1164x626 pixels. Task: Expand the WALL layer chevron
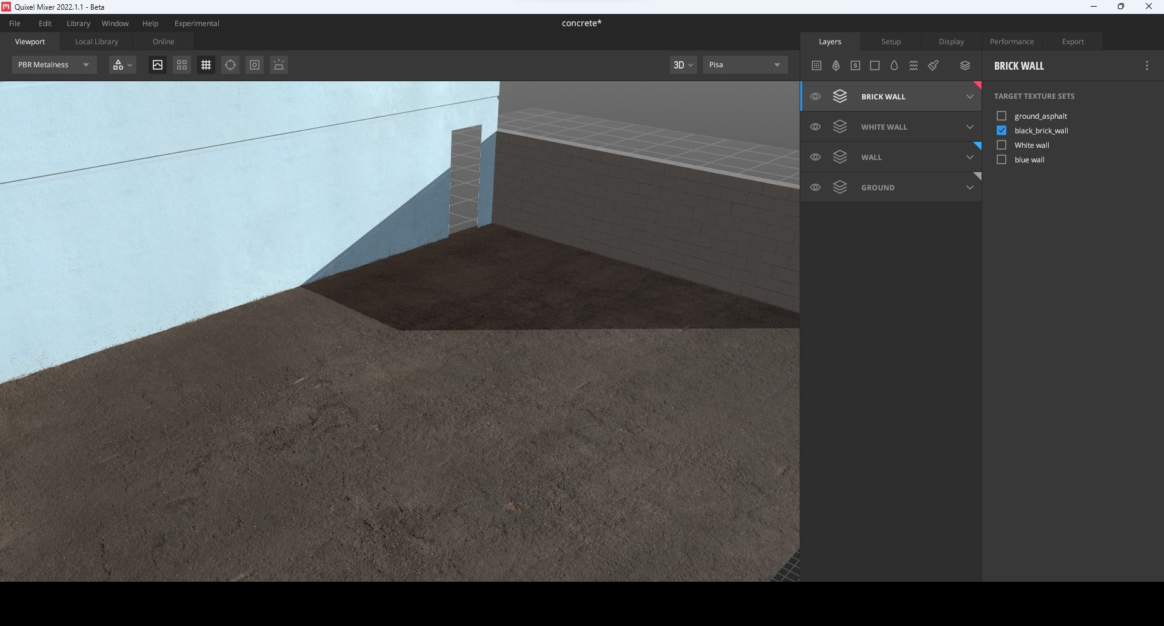coord(970,157)
